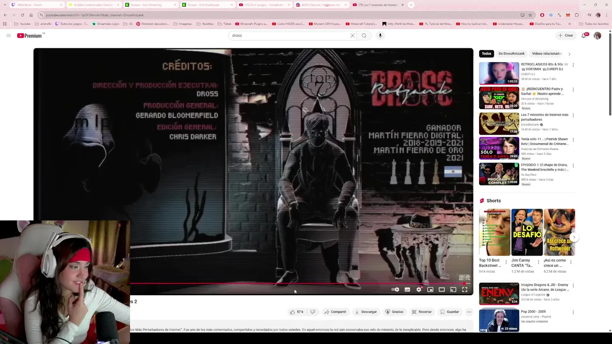
Task: Click the Gracias thanks button
Action: click(x=394, y=312)
